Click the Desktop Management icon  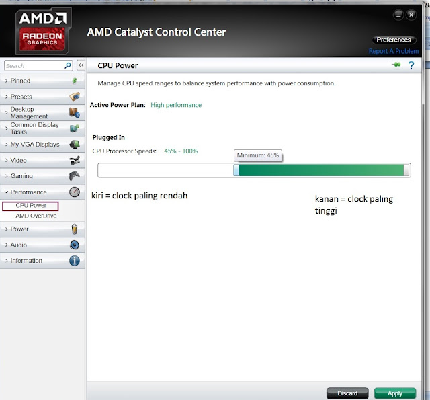click(75, 112)
